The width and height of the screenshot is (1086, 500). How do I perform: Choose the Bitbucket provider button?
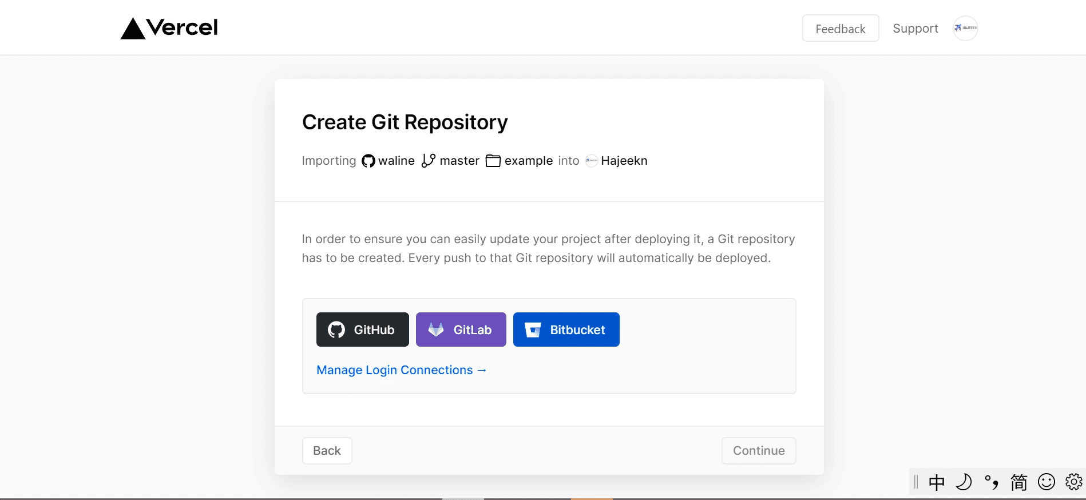tap(566, 330)
